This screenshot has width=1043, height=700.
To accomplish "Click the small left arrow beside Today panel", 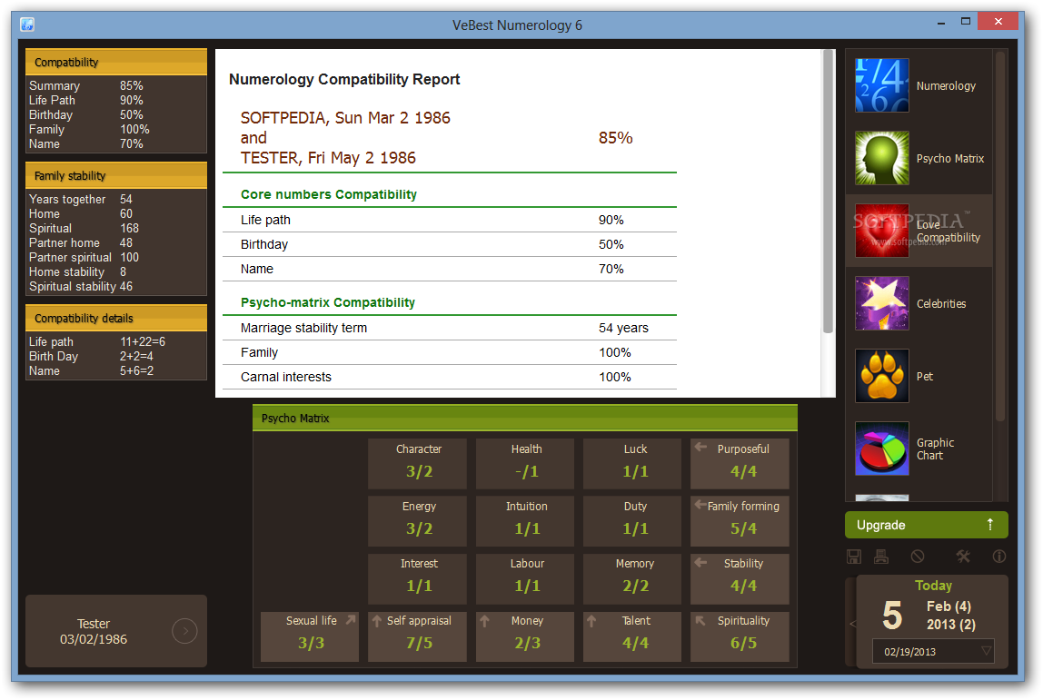I will click(x=853, y=624).
